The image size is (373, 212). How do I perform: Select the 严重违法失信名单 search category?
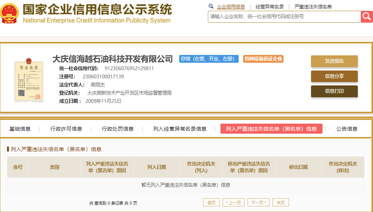point(313,7)
